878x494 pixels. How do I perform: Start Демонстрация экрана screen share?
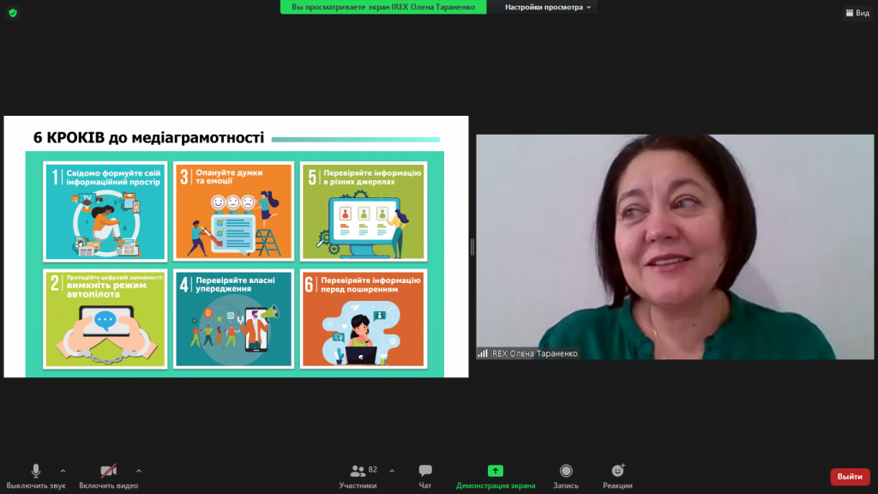[496, 476]
